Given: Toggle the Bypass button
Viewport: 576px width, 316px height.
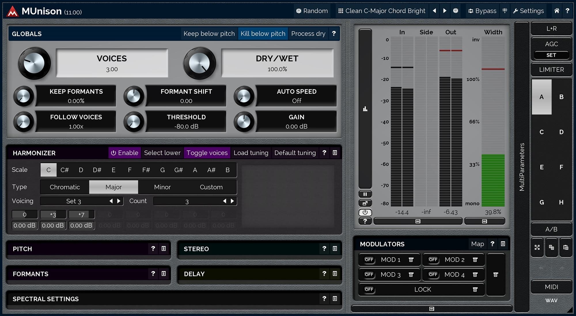Looking at the screenshot, I should click(482, 11).
